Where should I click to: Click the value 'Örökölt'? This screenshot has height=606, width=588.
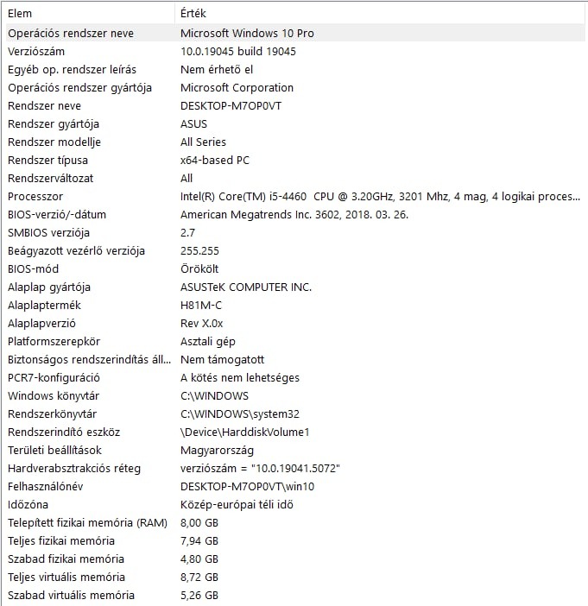[199, 269]
